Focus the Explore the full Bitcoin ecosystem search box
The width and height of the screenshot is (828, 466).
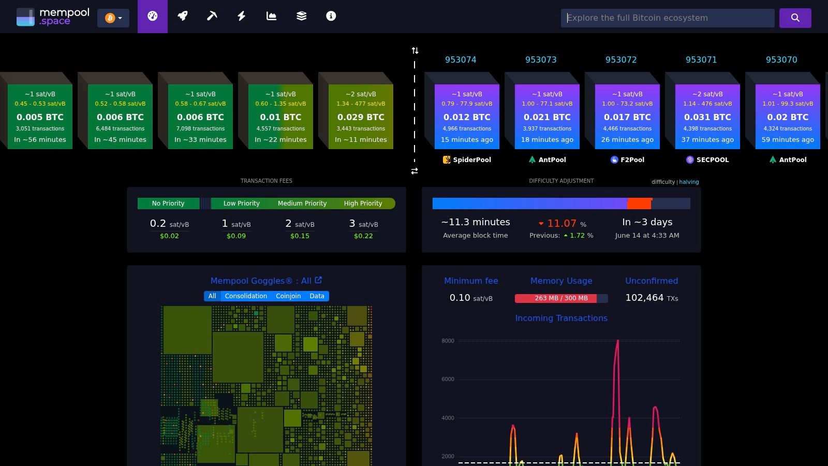pyautogui.click(x=668, y=18)
